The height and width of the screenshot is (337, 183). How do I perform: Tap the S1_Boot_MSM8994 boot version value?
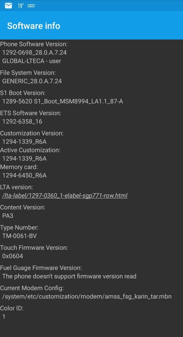[62, 101]
